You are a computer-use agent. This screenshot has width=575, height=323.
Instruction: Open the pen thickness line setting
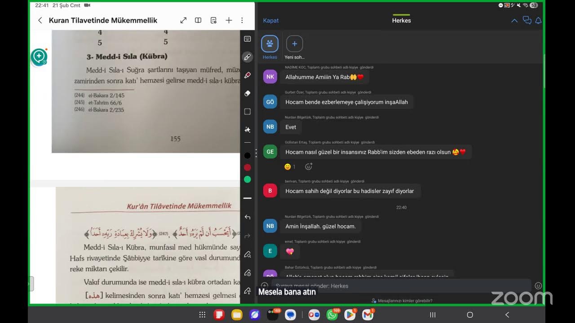pyautogui.click(x=248, y=198)
